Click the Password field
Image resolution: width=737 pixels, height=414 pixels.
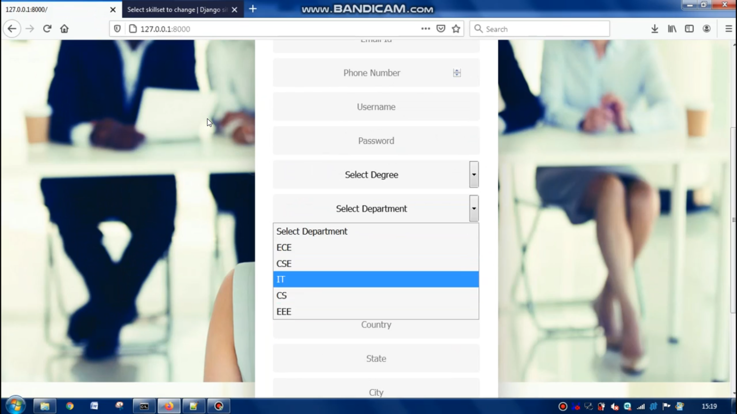click(376, 141)
